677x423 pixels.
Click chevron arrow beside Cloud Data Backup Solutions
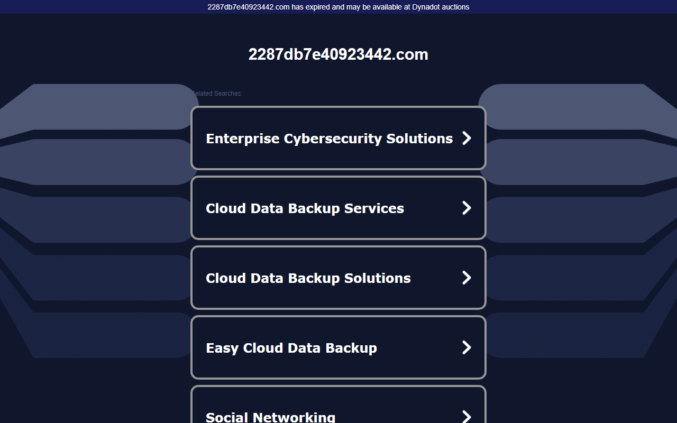pos(466,278)
